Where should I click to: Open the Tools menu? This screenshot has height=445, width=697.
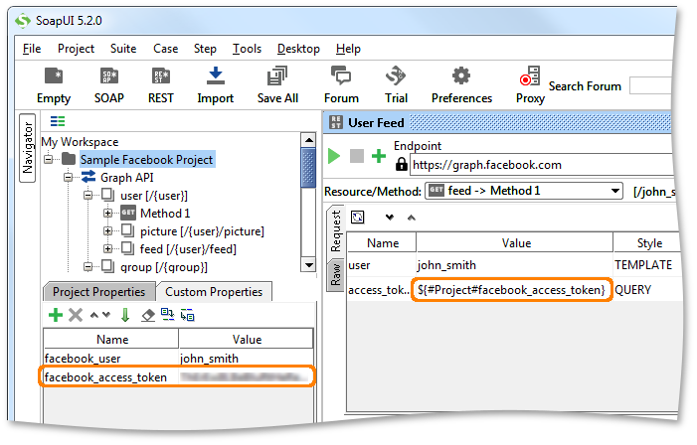coord(247,49)
